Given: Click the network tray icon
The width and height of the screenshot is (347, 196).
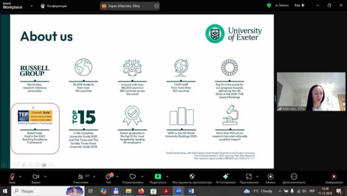Looking at the screenshot, I should pyautogui.click(x=298, y=191).
